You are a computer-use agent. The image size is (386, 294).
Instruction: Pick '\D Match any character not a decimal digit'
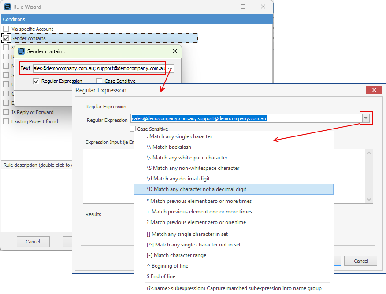point(234,189)
